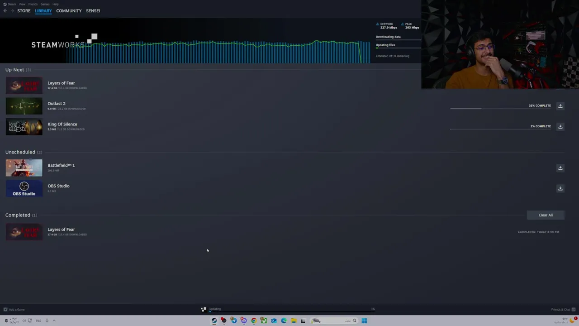Image resolution: width=579 pixels, height=326 pixels.
Task: Click the King Of Silence download icon
Action: click(x=560, y=126)
